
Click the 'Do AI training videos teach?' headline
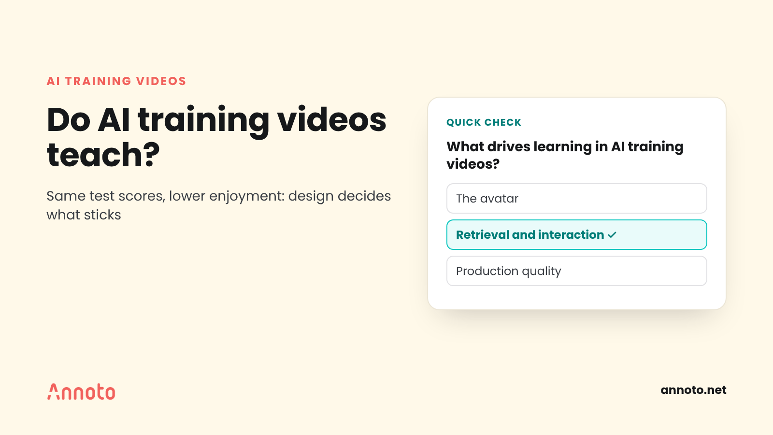coord(216,137)
